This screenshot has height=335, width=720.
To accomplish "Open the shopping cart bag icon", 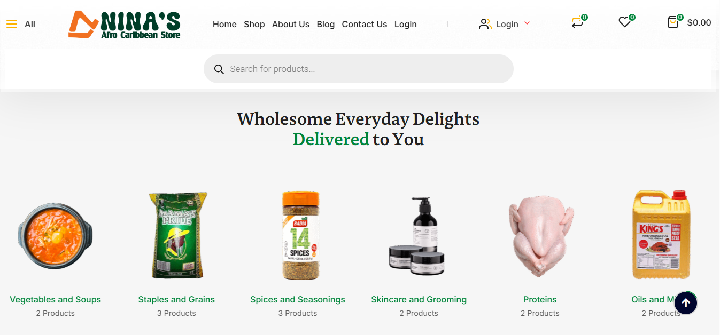I will 673,22.
